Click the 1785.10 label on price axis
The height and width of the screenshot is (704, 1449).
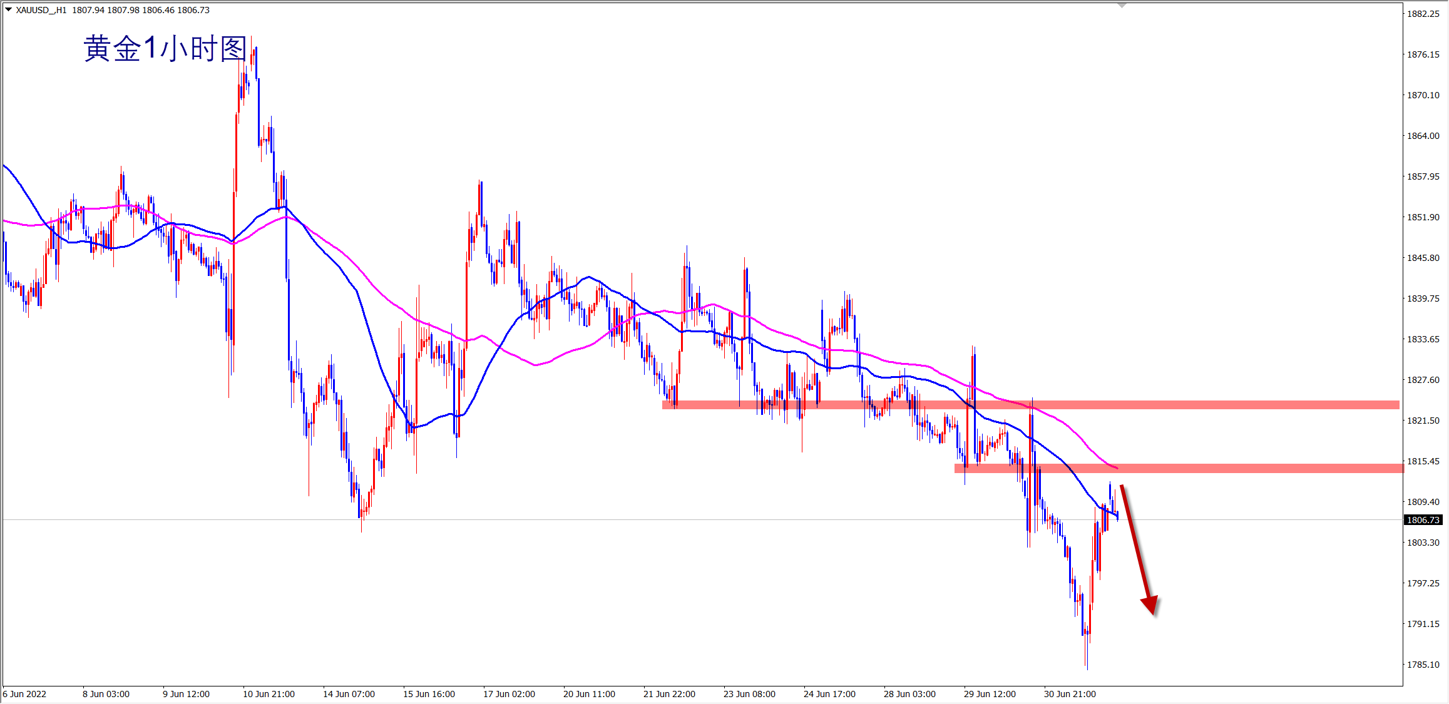click(1423, 665)
